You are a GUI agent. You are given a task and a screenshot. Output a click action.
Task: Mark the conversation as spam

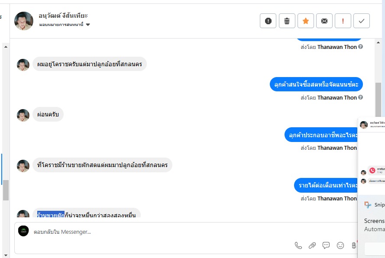268,21
